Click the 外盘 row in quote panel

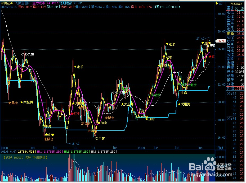point(235,89)
